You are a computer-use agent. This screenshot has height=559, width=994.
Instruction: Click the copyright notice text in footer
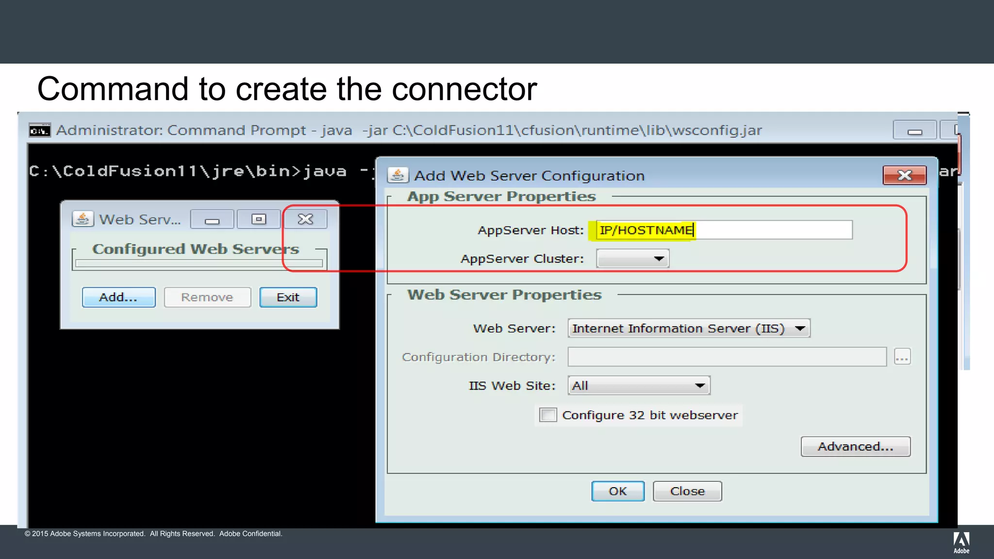pyautogui.click(x=153, y=534)
